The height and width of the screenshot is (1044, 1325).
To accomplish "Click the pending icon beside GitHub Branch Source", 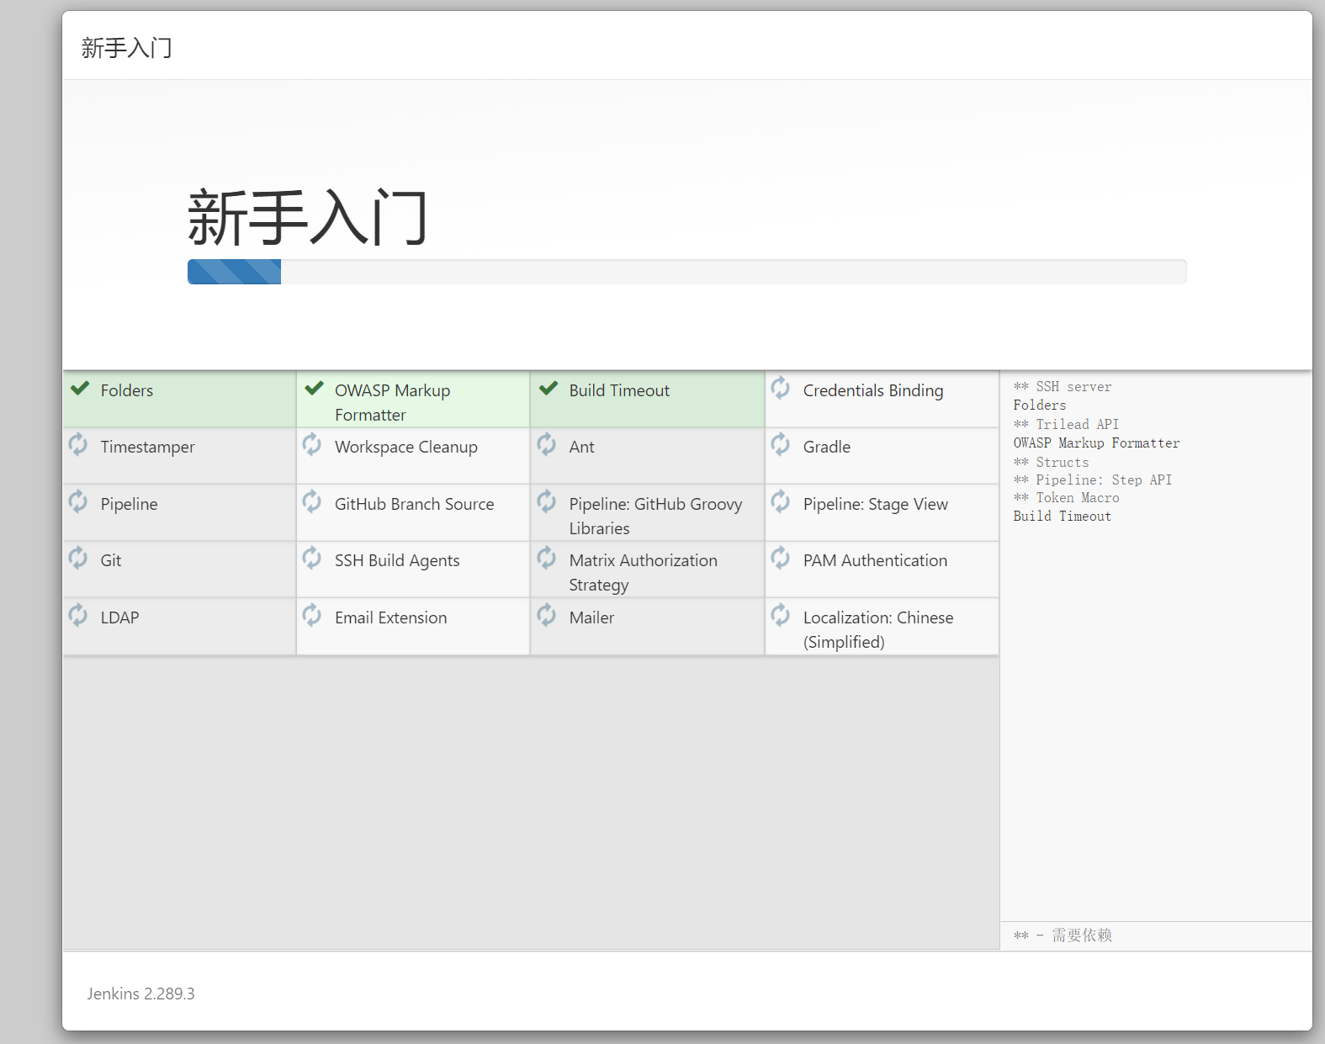I will 312,501.
